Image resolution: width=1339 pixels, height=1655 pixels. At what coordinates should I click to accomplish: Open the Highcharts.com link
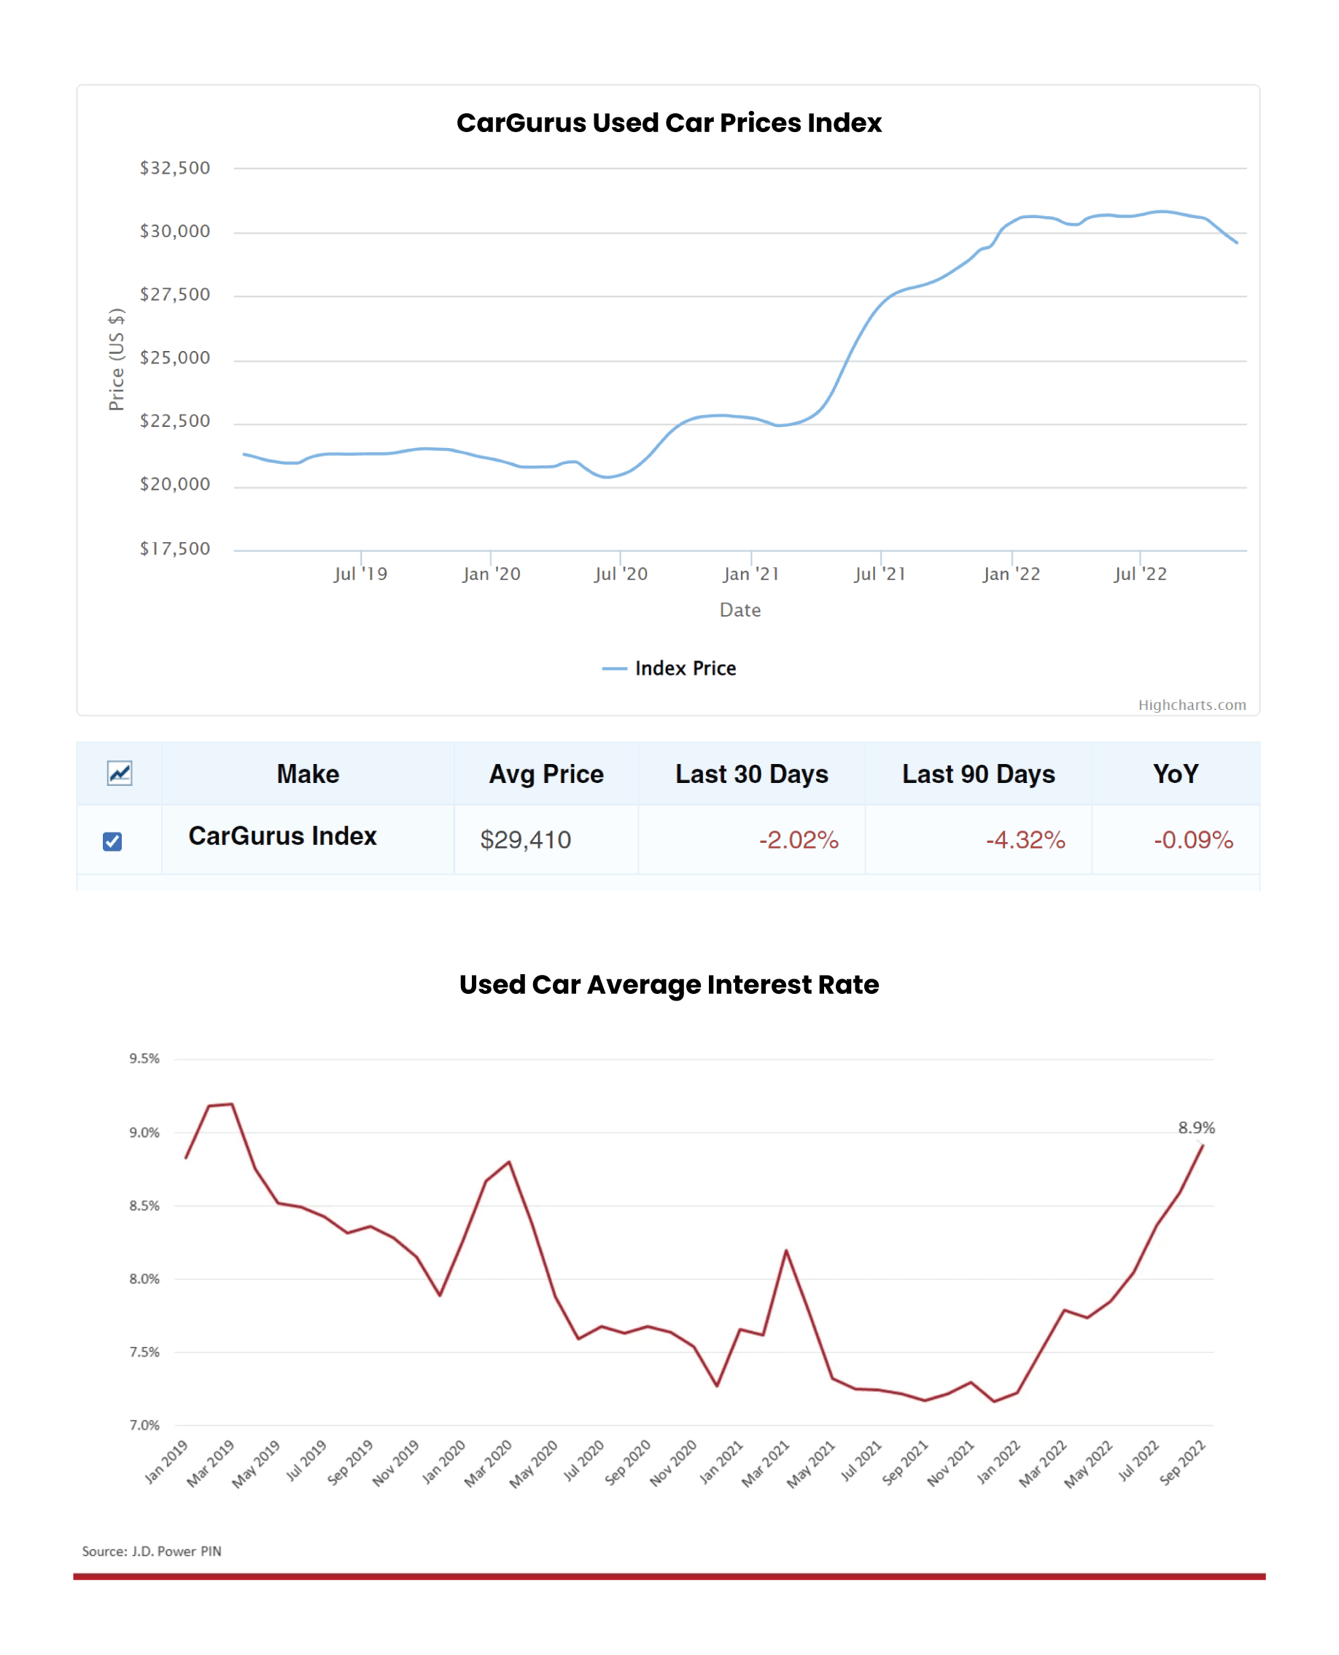click(x=1192, y=705)
